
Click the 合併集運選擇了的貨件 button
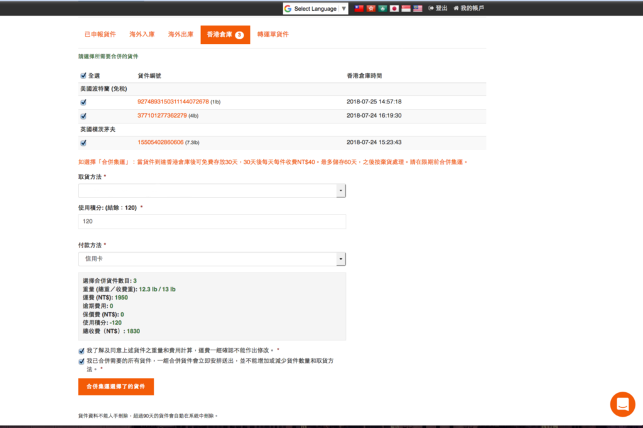pos(116,387)
